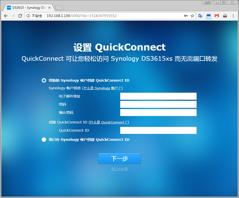239x198 pixels.
Task: Open the Google Translate extension icon
Action: pyautogui.click(x=200, y=16)
